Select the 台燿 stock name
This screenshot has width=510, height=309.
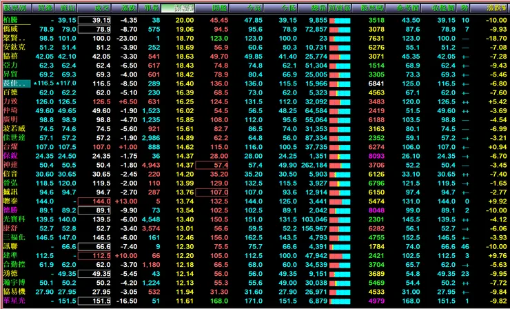10,147
